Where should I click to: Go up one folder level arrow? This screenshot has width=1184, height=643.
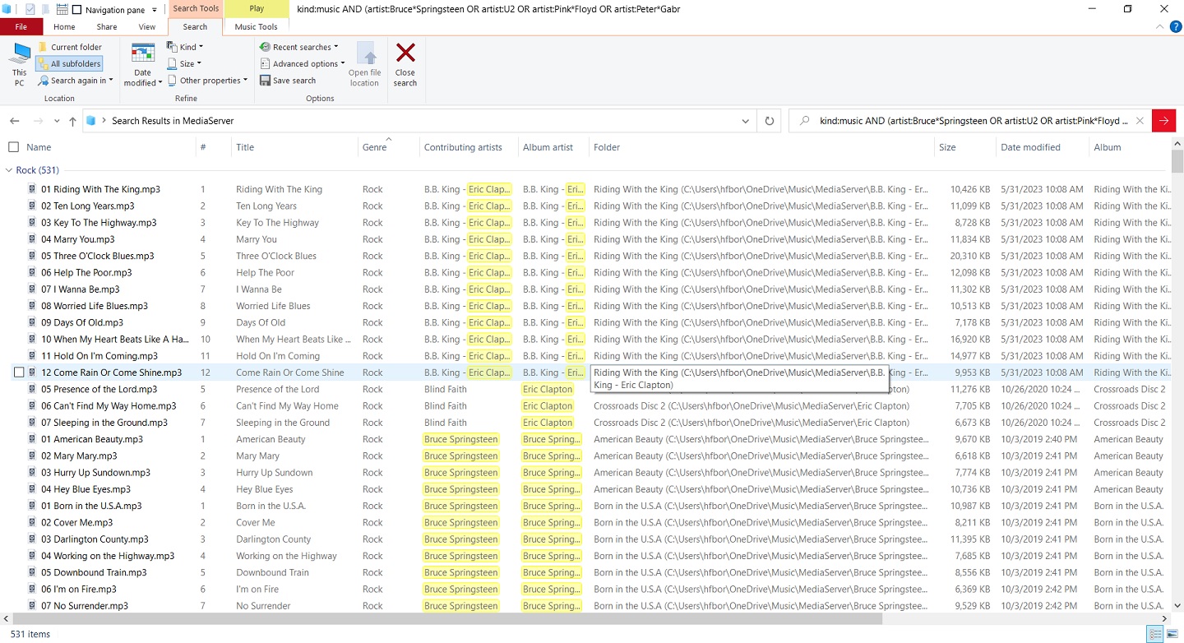(x=72, y=121)
